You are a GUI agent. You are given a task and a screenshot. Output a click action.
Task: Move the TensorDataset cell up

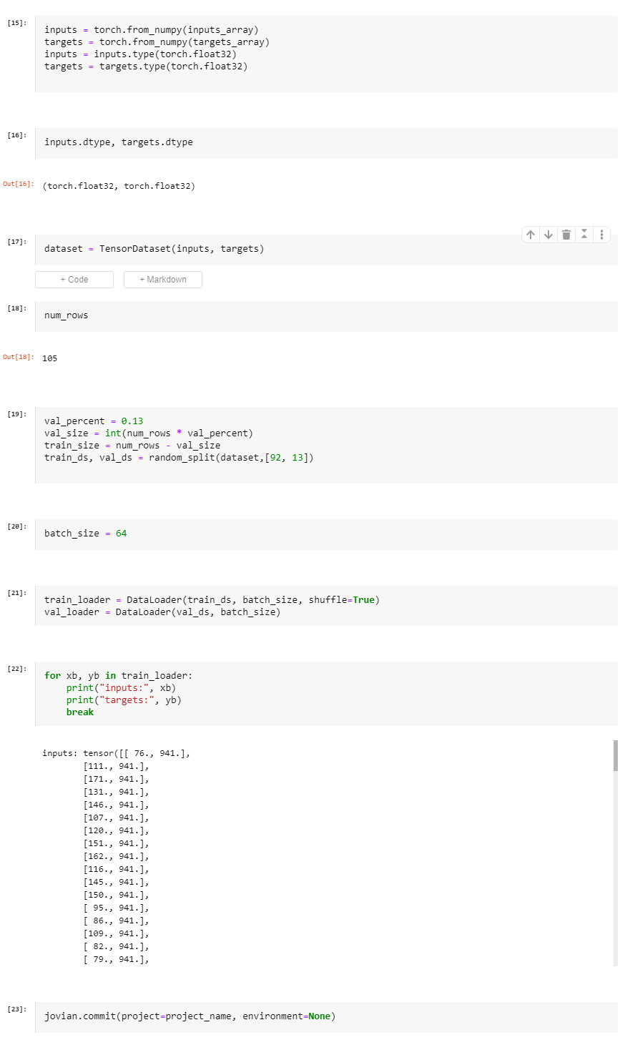click(530, 234)
